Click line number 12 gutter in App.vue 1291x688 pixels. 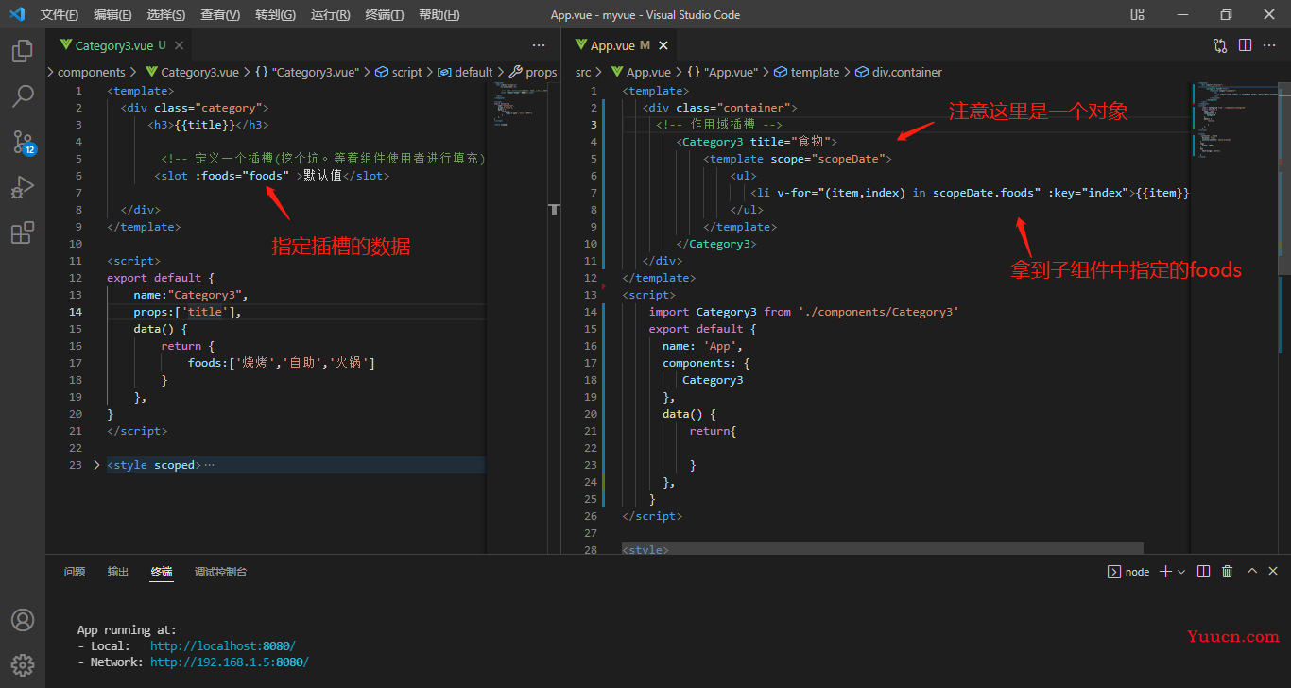click(593, 278)
